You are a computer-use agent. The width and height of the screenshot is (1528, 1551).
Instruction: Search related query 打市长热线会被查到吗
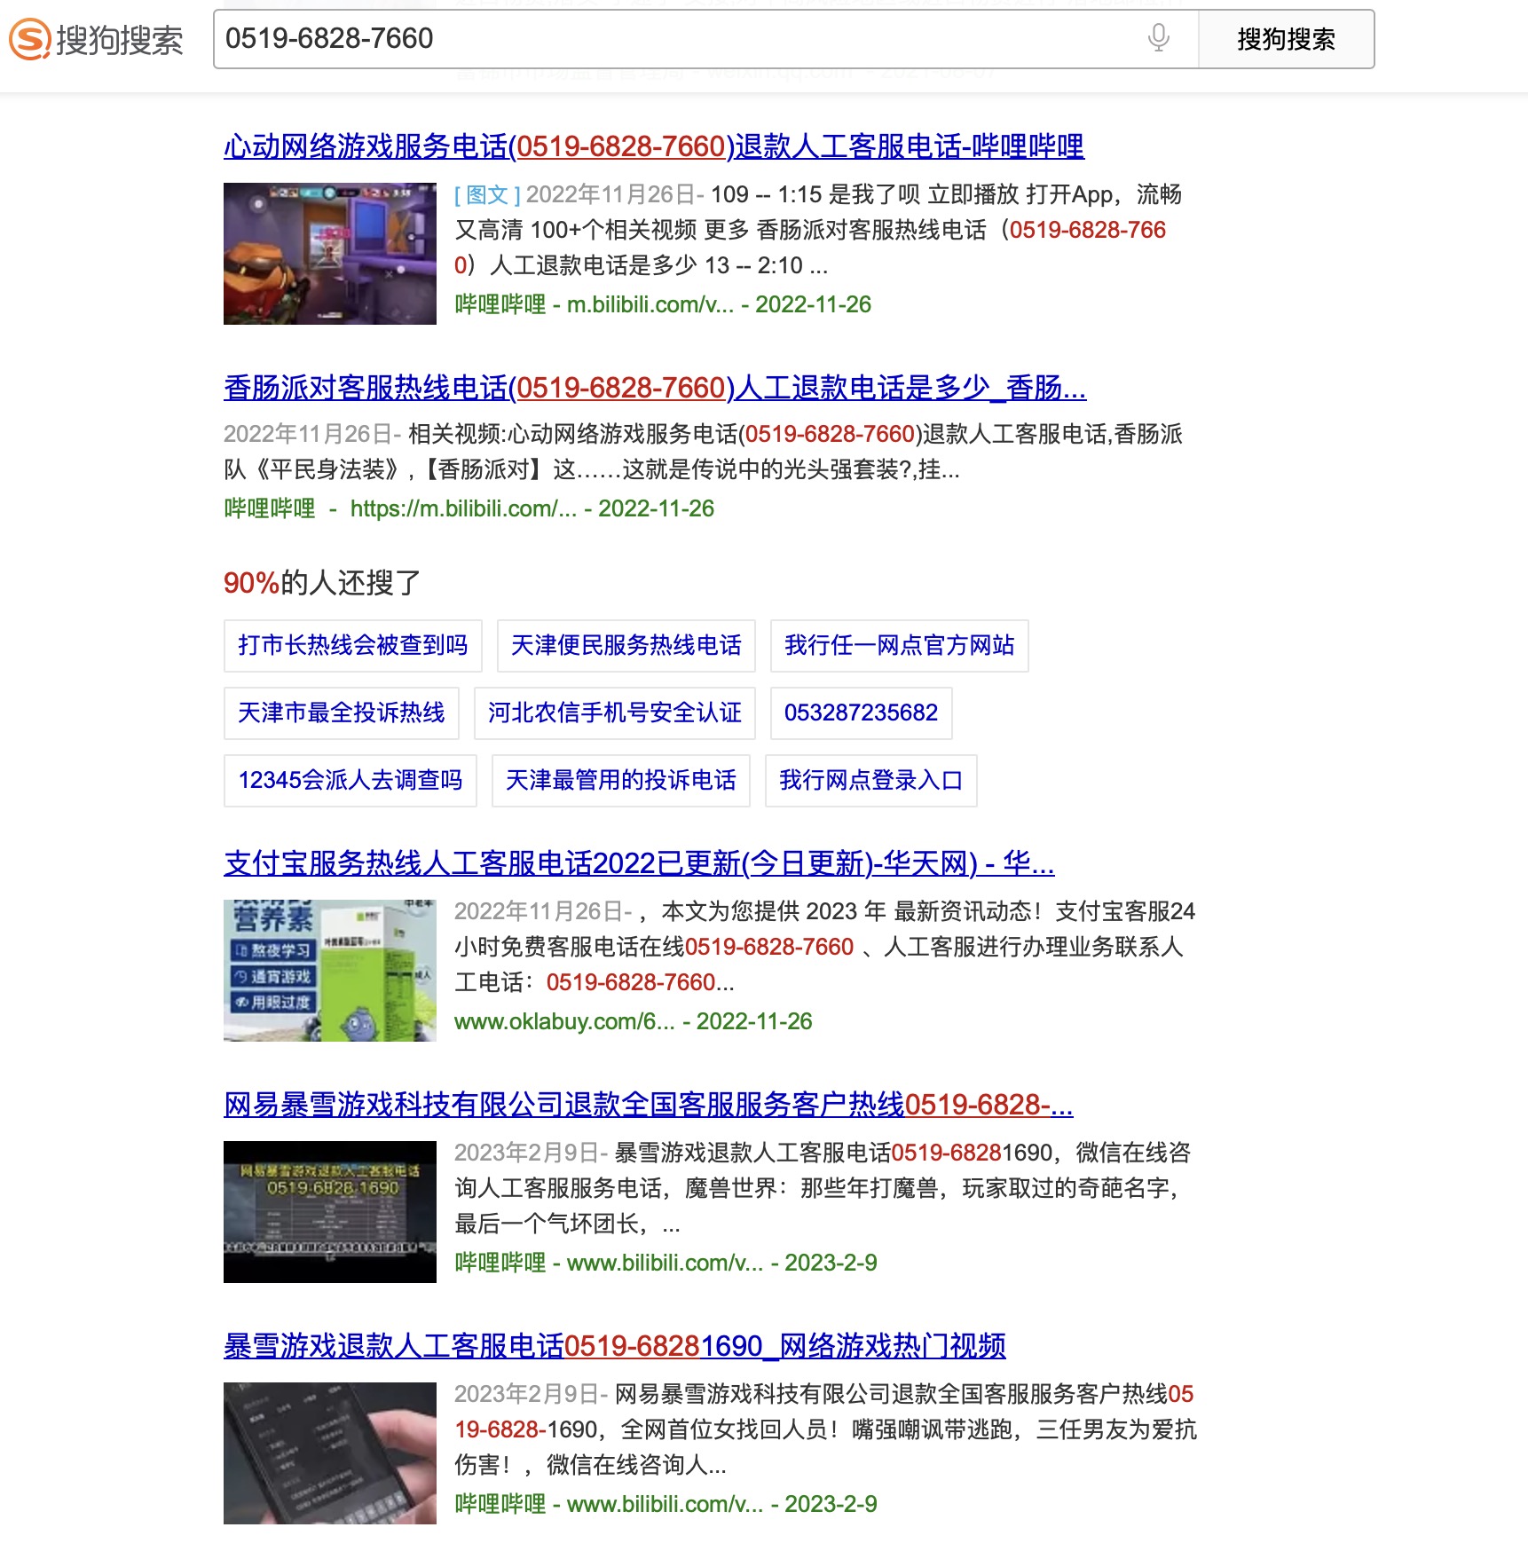(x=352, y=646)
